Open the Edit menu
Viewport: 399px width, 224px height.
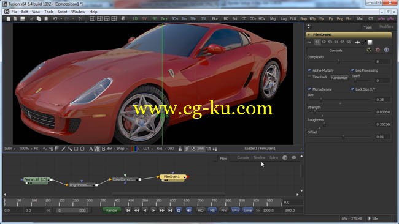click(25, 12)
